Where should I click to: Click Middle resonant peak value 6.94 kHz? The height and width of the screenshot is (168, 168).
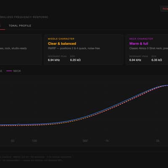[54, 60]
